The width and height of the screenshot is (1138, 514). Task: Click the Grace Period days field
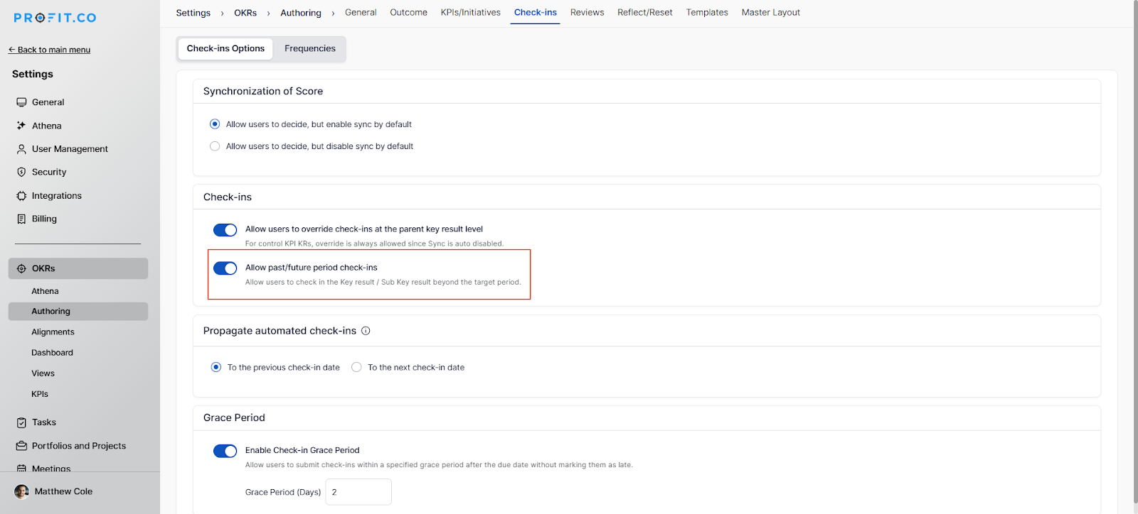[358, 492]
